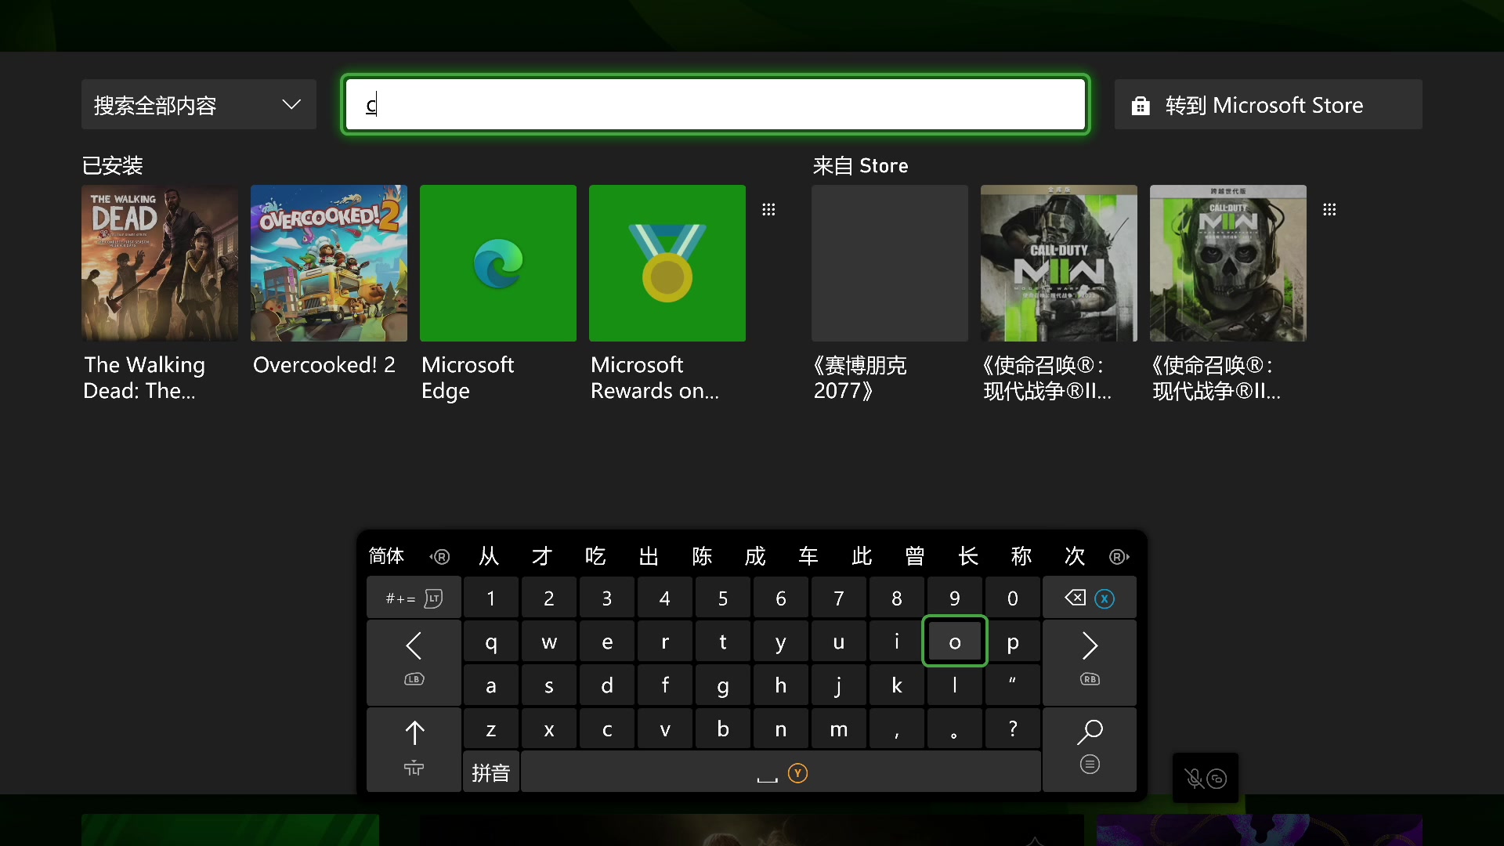Tap the comma key
Viewport: 1504px width, 846px height.
click(x=897, y=729)
